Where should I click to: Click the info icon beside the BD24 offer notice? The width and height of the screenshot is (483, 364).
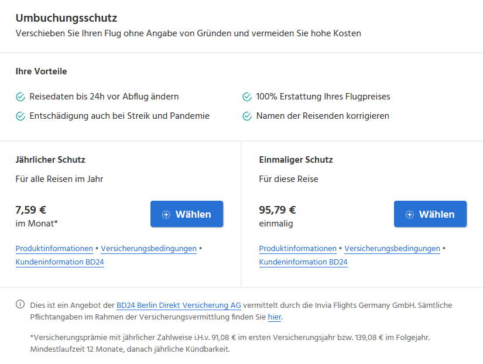(20, 304)
